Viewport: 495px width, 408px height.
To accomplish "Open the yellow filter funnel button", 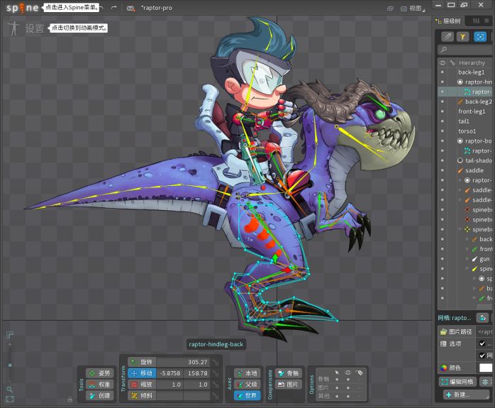I will (x=462, y=37).
